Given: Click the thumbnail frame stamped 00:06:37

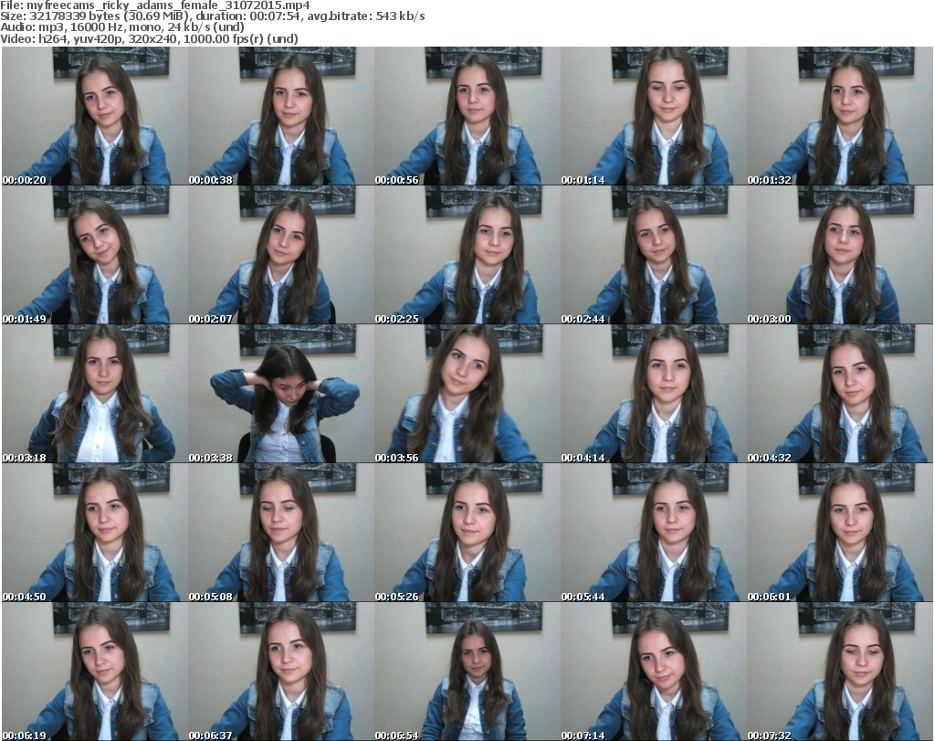Looking at the screenshot, I should [281, 672].
